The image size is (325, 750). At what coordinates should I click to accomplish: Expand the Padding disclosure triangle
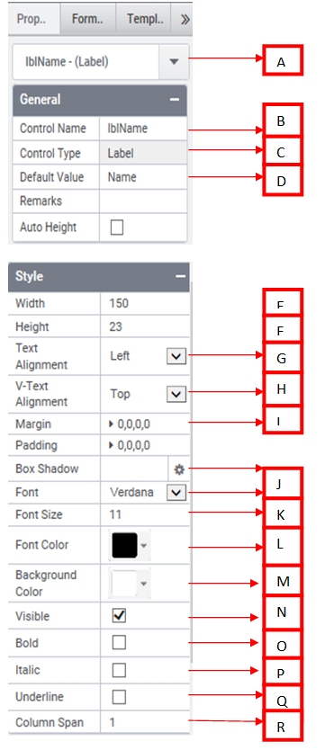[x=112, y=445]
